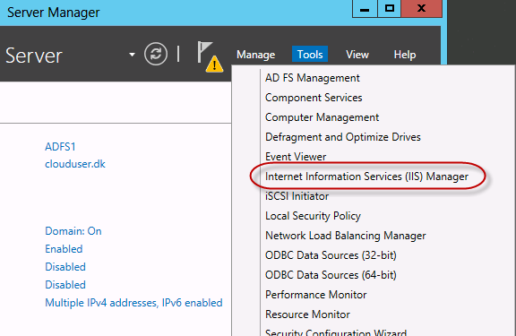Minimize the Server Manager window
516x336 pixels.
pyautogui.click(x=365, y=9)
